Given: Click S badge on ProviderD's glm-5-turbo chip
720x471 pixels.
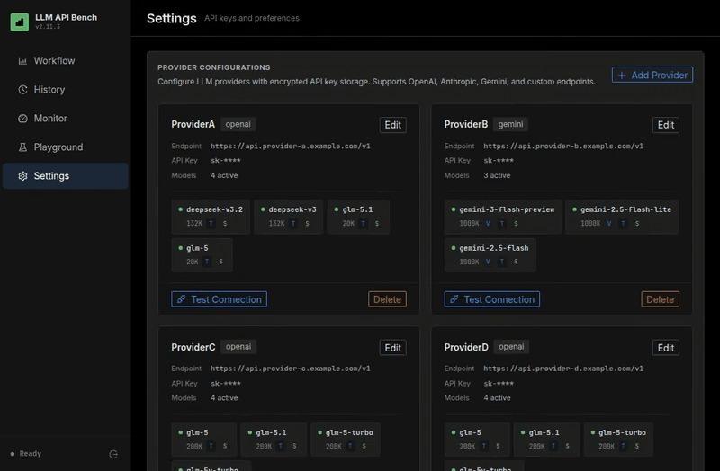Looking at the screenshot, I should (x=637, y=446).
